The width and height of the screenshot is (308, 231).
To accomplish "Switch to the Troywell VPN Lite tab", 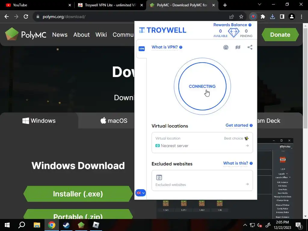I will pos(110,5).
